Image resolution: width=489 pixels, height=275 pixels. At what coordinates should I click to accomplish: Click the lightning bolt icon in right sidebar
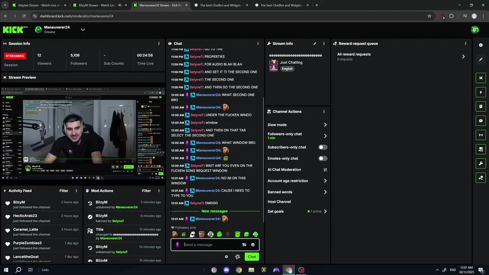tap(481, 92)
